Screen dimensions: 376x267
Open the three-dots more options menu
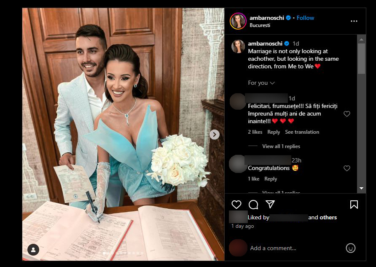pos(354,21)
